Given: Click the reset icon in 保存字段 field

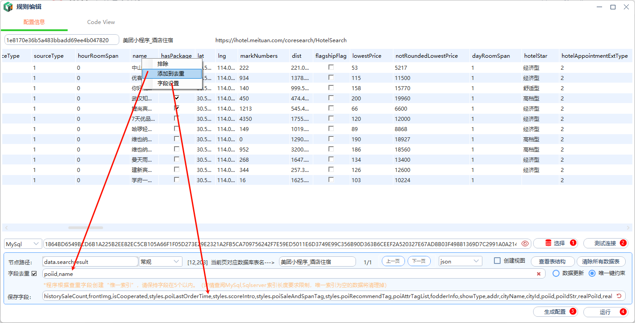Looking at the screenshot, I should (619, 296).
